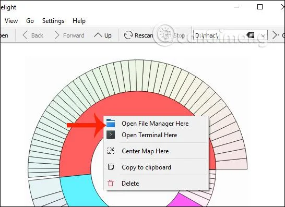Open the Go menu
This screenshot has height=207, width=285.
(x=30, y=21)
